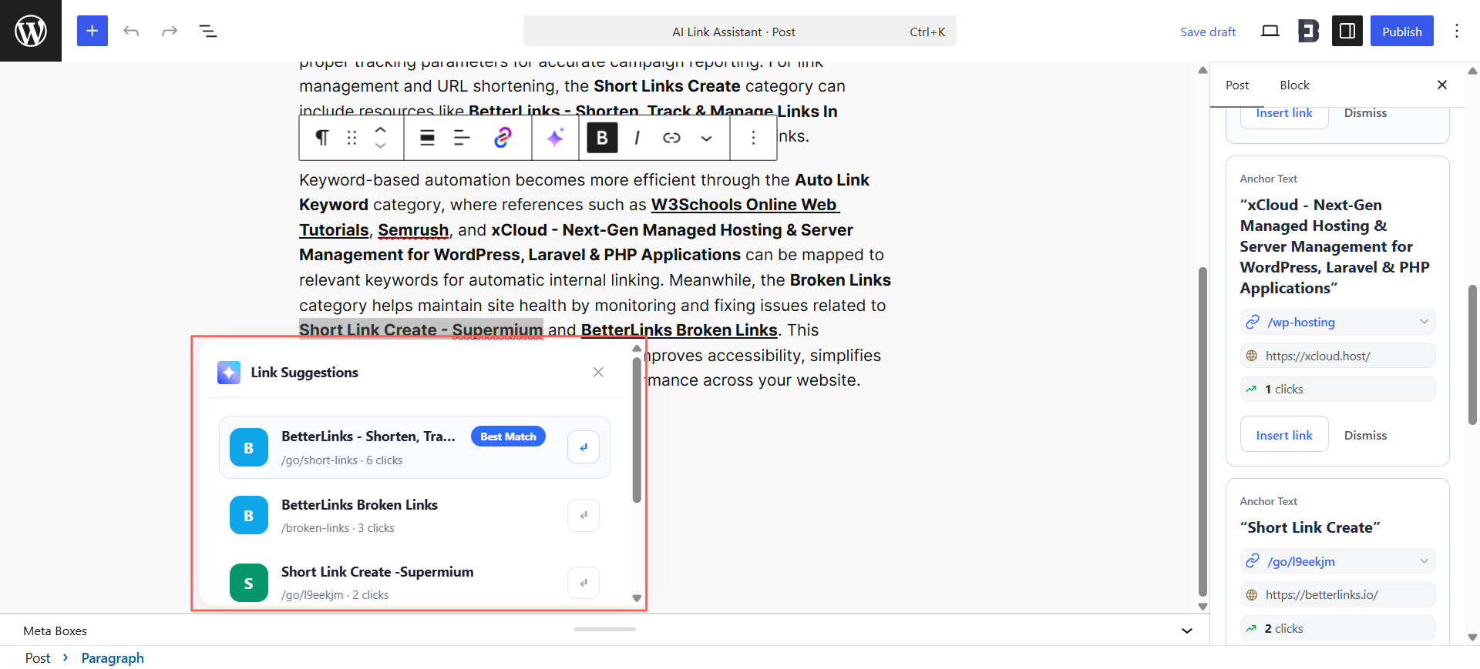The height and width of the screenshot is (669, 1480).
Task: Publish the post
Action: tap(1402, 31)
